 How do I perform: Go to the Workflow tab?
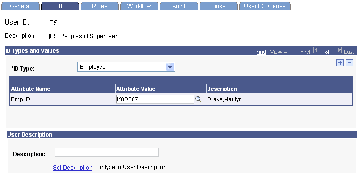(139, 6)
